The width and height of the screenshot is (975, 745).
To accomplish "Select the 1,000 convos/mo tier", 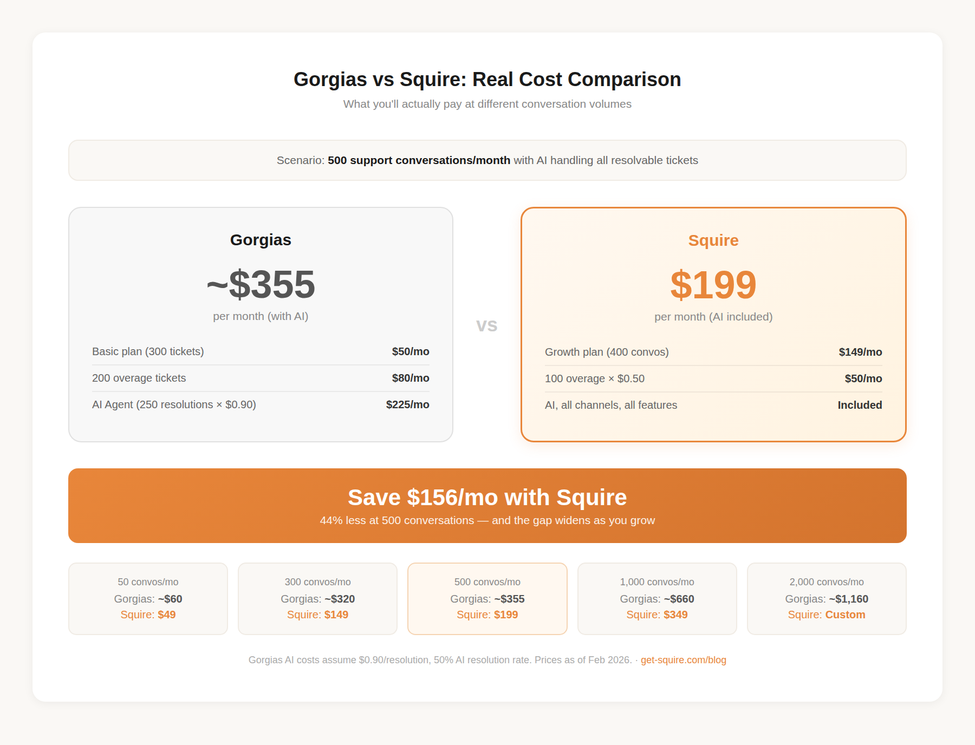I will point(657,598).
